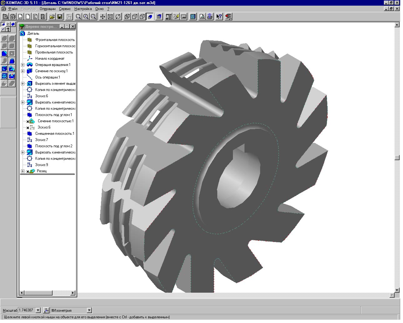This screenshot has height=323, width=403.
Task: Switch to wireframe display mode
Action: click(127, 17)
